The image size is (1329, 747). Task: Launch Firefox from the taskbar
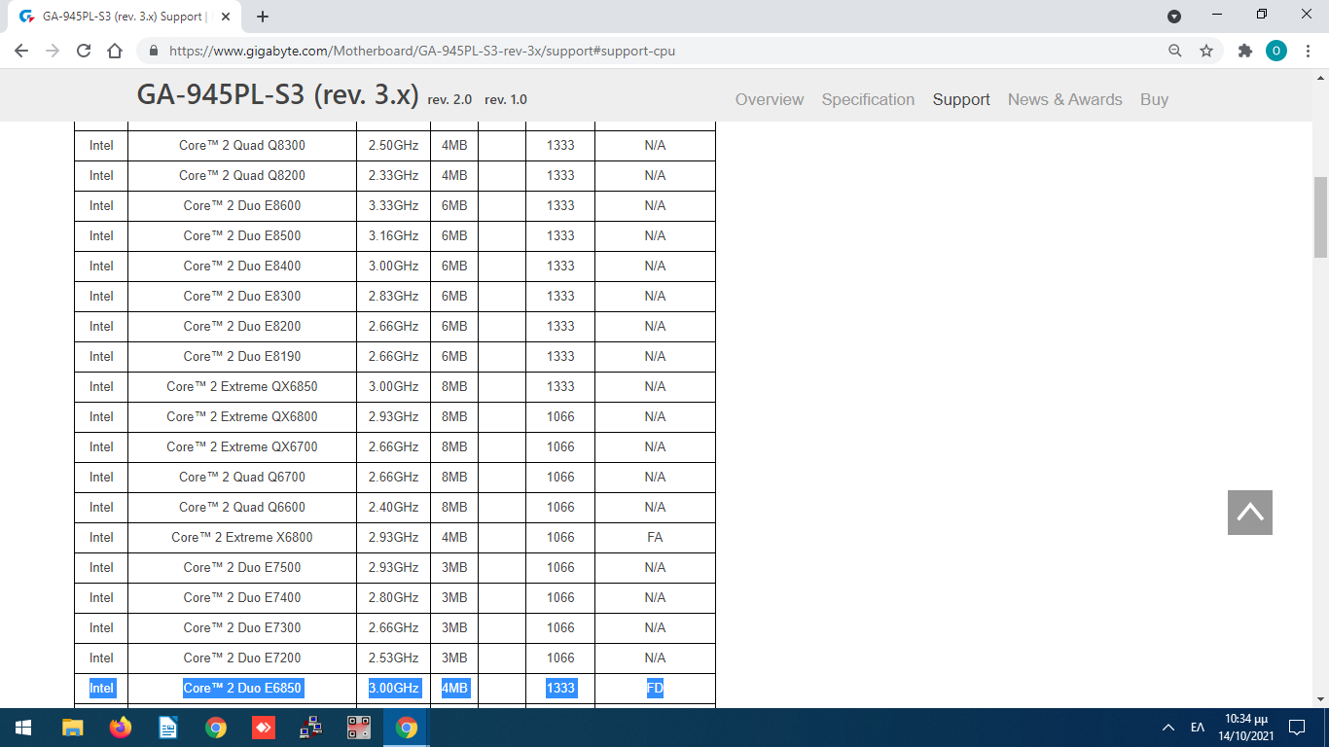(121, 728)
